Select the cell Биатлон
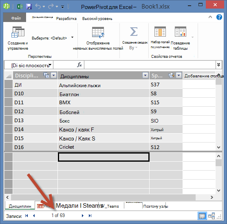Viewport: 227px width, 224px height. pyautogui.click(x=104, y=94)
